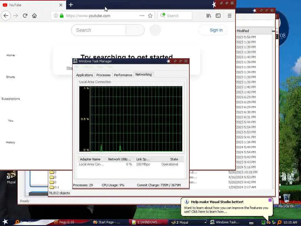This screenshot has height=226, width=301.
Task: Open YouTube Subscriptions in sidebar
Action: tap(11, 99)
